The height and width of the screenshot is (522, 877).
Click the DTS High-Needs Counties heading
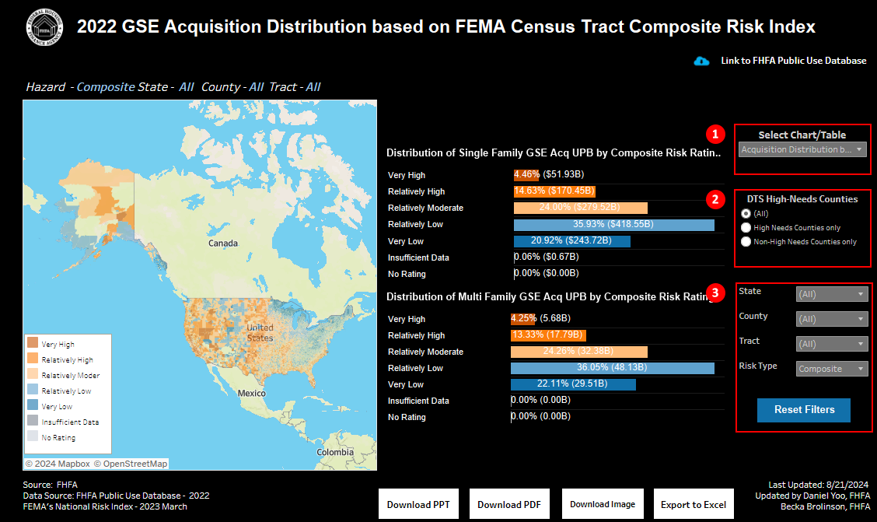[x=802, y=199]
